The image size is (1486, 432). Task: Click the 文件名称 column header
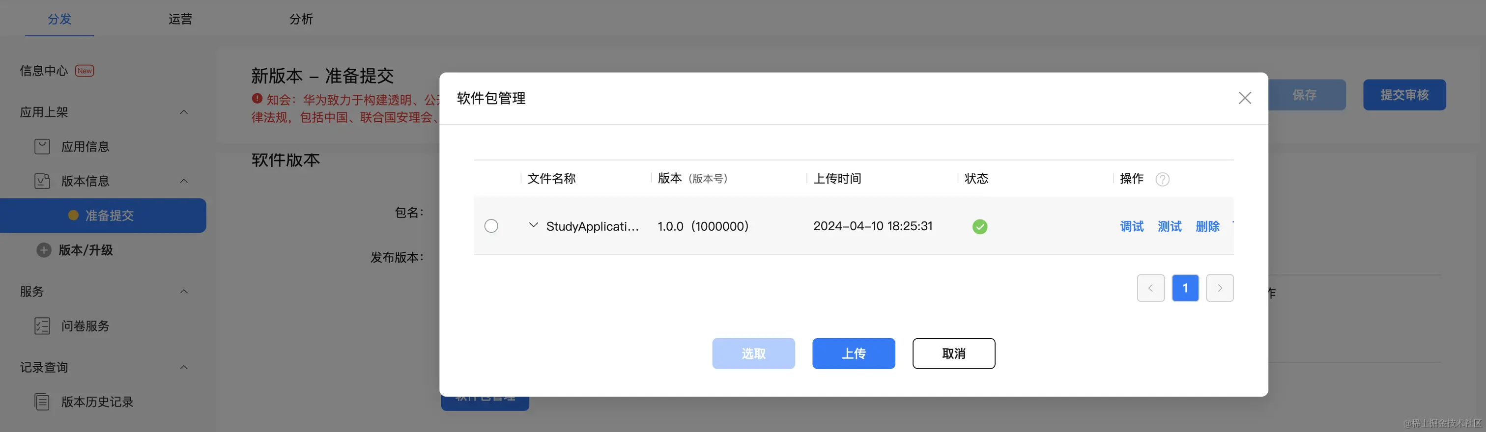tap(552, 179)
